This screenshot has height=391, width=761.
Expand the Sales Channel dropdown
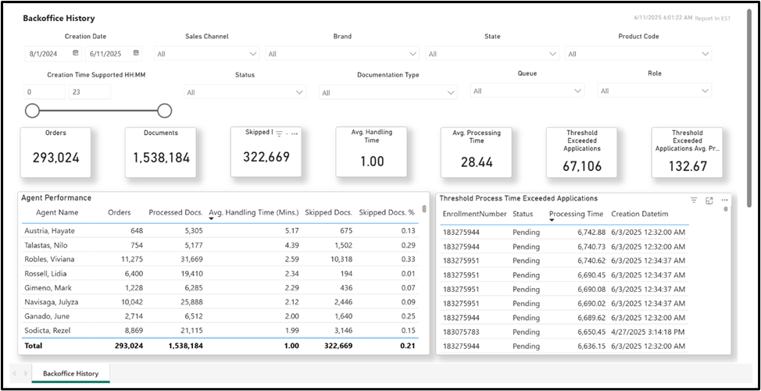pos(208,54)
